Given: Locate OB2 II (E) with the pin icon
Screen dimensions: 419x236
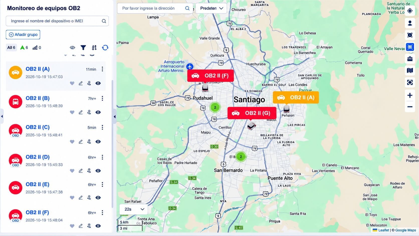Looking at the screenshot, I should coord(89,198).
